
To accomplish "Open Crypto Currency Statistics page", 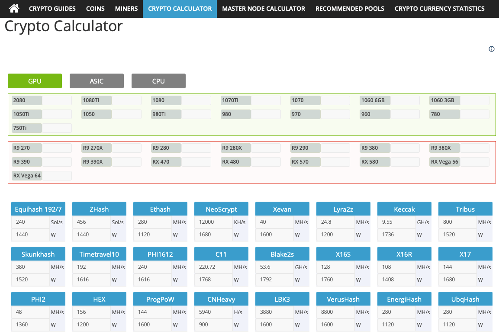I will [439, 9].
